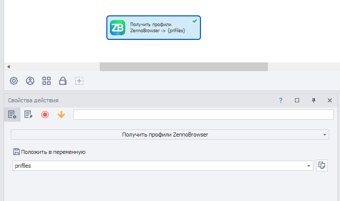Pin the action properties panel
This screenshot has height=201, width=340.
[x=313, y=100]
